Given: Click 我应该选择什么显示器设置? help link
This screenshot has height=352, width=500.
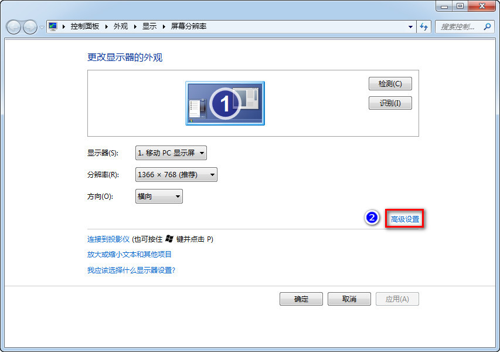Looking at the screenshot, I should 131,270.
